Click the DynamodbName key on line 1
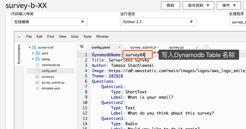Screen dimensions: 246x129 [106, 55]
